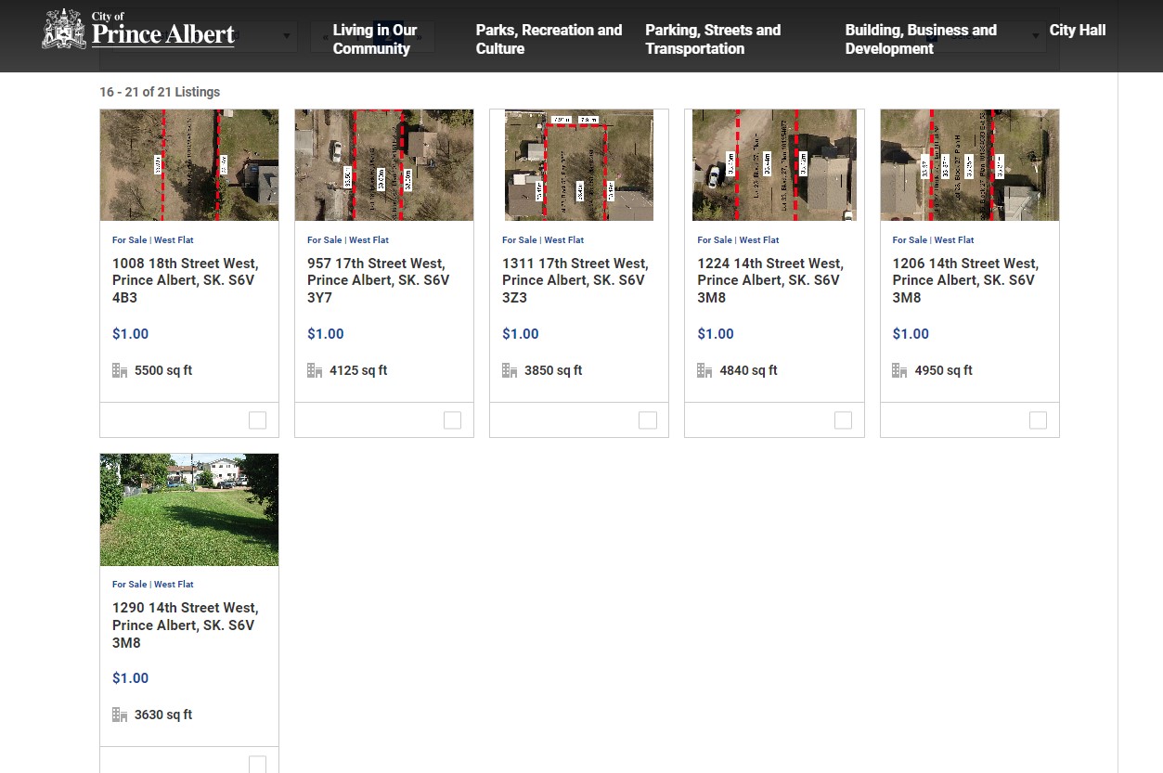
Task: Click the '3850 sq ft' area text
Action: [x=553, y=370]
